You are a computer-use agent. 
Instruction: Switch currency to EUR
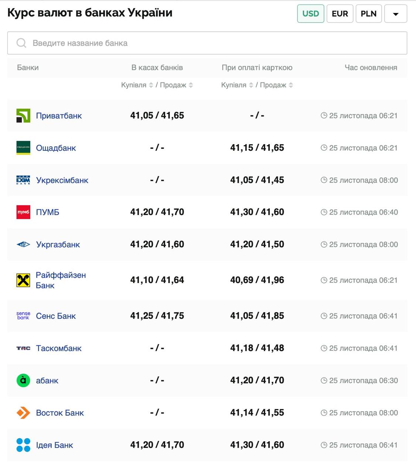tap(340, 14)
